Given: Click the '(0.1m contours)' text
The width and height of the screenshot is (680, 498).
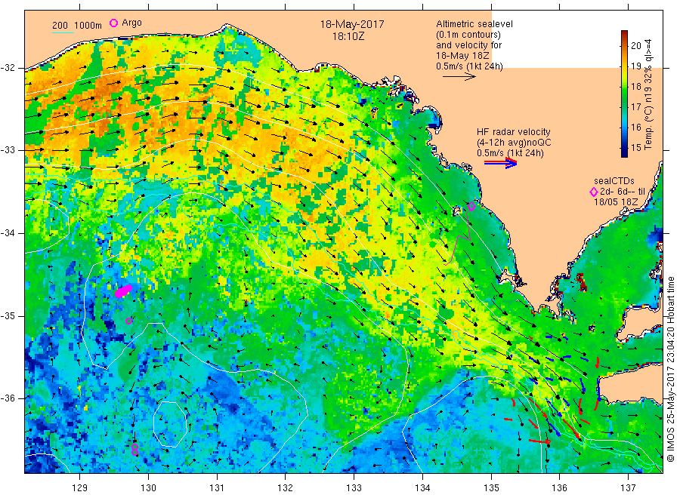Looking at the screenshot, I should point(468,35).
